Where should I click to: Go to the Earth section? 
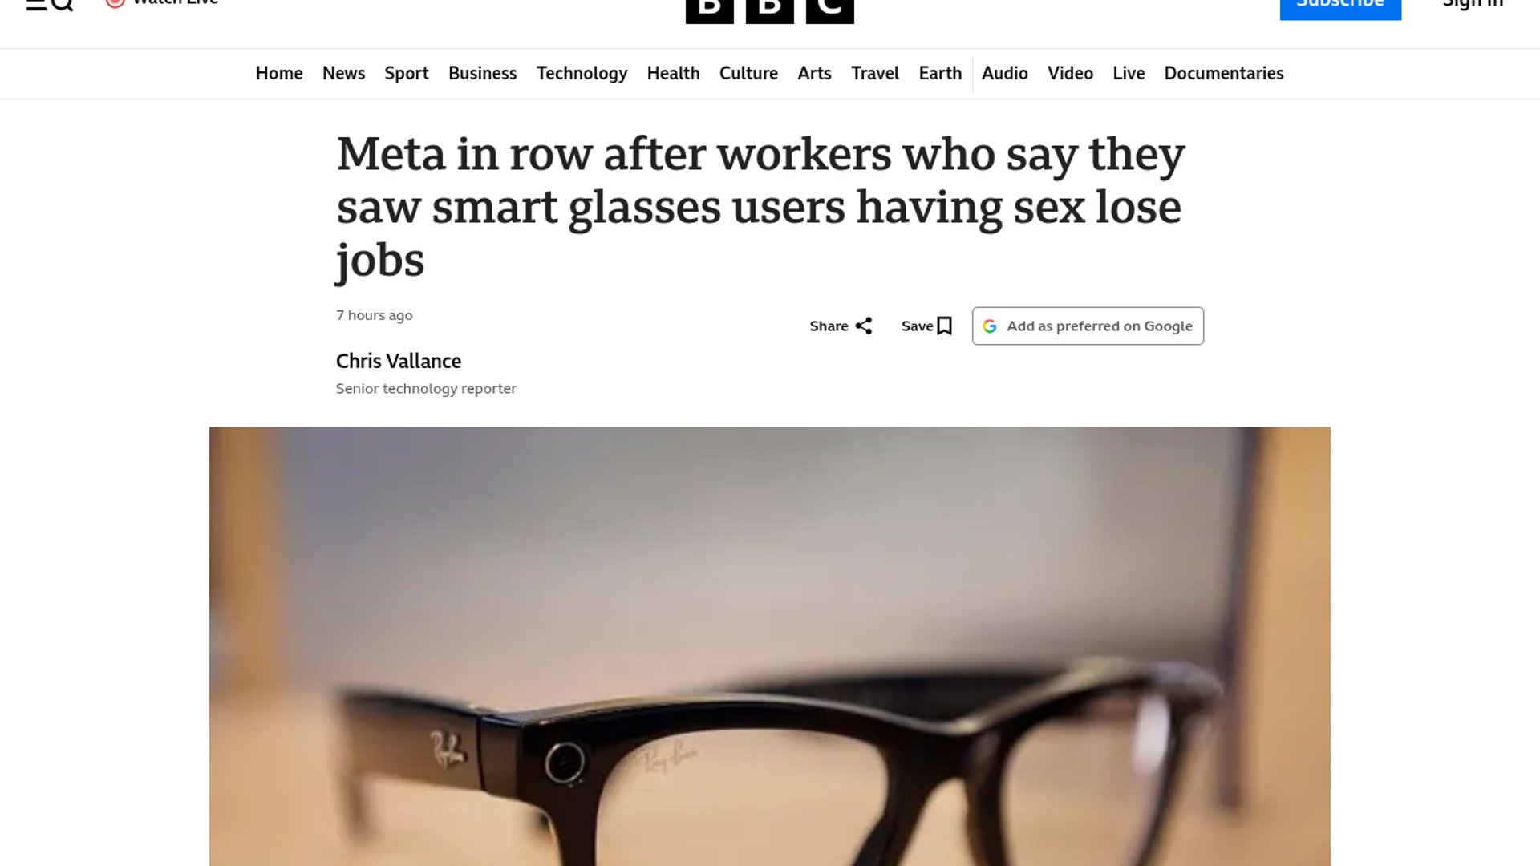pos(940,74)
